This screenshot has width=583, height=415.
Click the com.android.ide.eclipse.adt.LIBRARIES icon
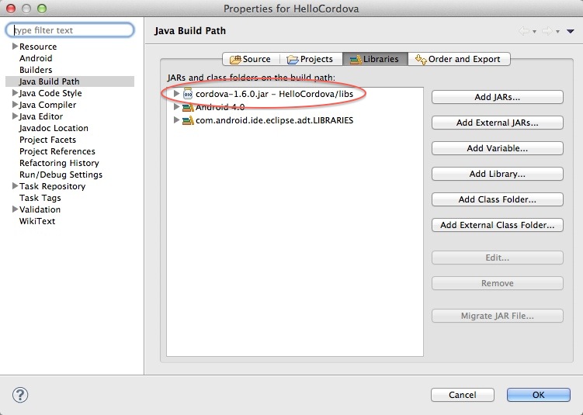pyautogui.click(x=188, y=121)
